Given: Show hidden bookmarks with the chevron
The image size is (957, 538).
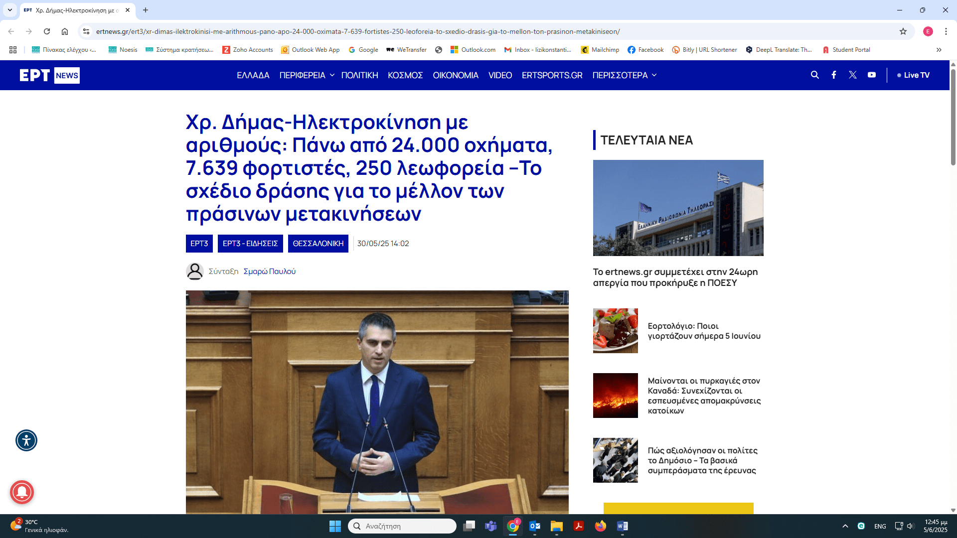Looking at the screenshot, I should pyautogui.click(x=939, y=50).
